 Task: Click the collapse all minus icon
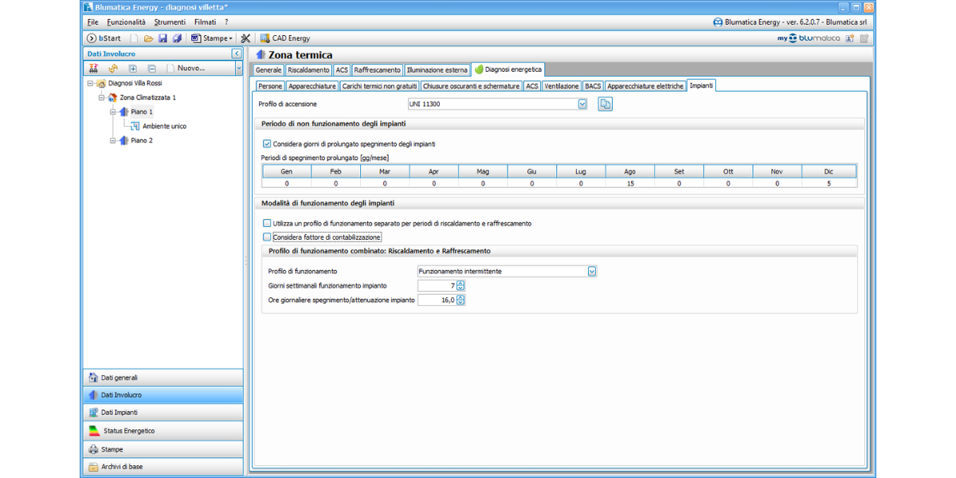(x=151, y=69)
